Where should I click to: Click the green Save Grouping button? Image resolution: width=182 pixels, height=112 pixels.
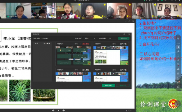click(x=108, y=85)
